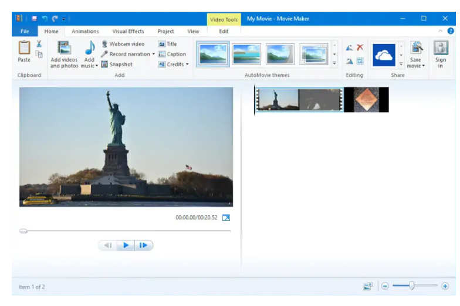Image resolution: width=460 pixels, height=306 pixels.
Task: Toggle the thumbnail size icon in status bar
Action: pos(368,286)
